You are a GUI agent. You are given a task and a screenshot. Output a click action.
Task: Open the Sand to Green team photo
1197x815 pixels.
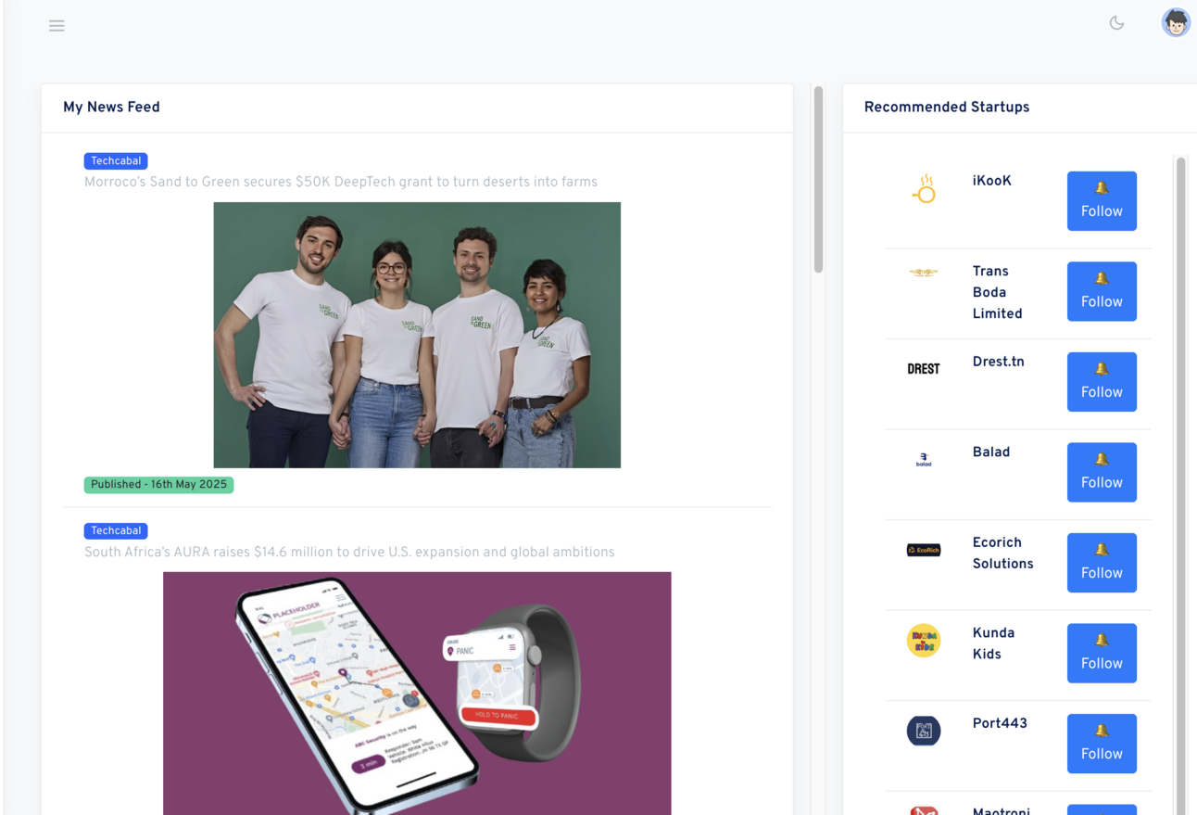pos(417,335)
